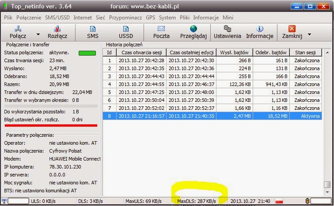
Task: Click the Transfer w dniu dzisiejszym 22,04 MB value
Action: 82,92
